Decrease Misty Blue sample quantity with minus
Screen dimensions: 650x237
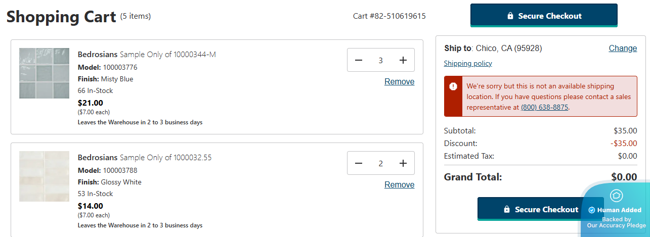pos(359,60)
